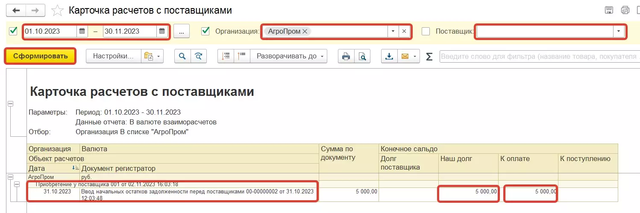Open period selection with the ellipsis button
Screen dimensions: 640x213
(x=182, y=32)
